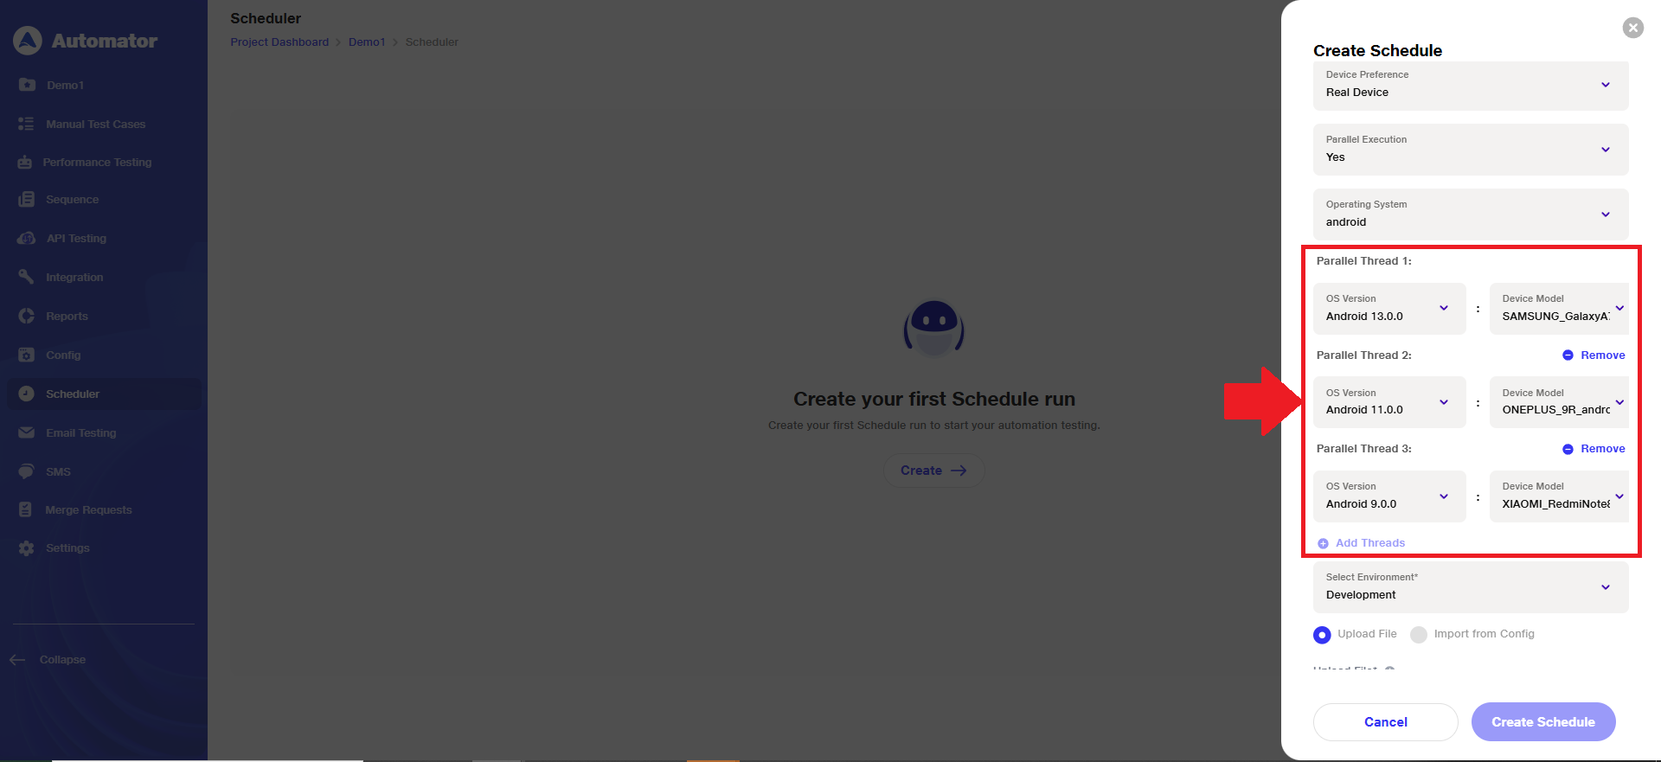Select Import from Config radio option
Image resolution: width=1661 pixels, height=762 pixels.
[x=1419, y=635]
